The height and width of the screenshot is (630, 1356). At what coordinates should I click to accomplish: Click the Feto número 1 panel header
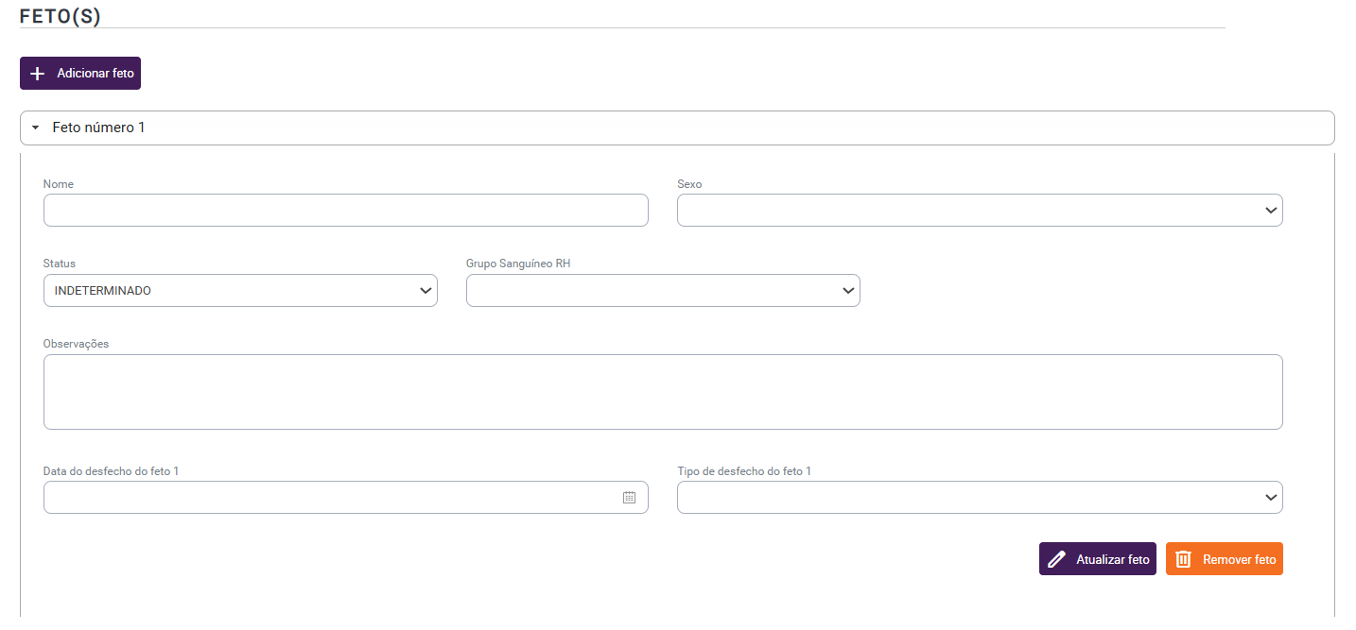tap(676, 128)
